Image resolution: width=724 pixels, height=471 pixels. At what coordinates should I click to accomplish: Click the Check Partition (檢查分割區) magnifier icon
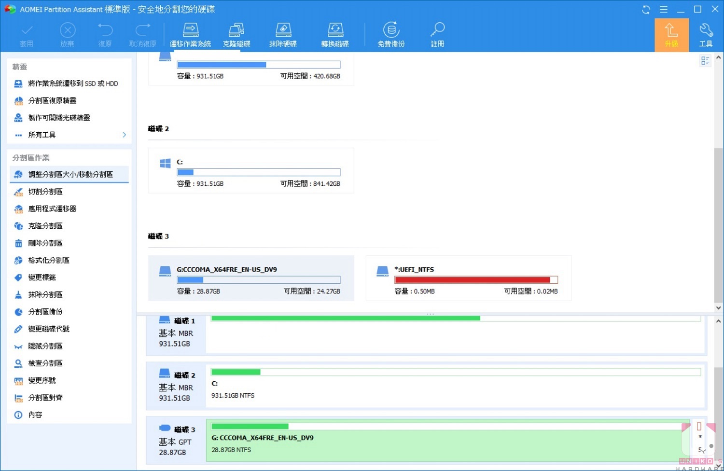pos(18,363)
